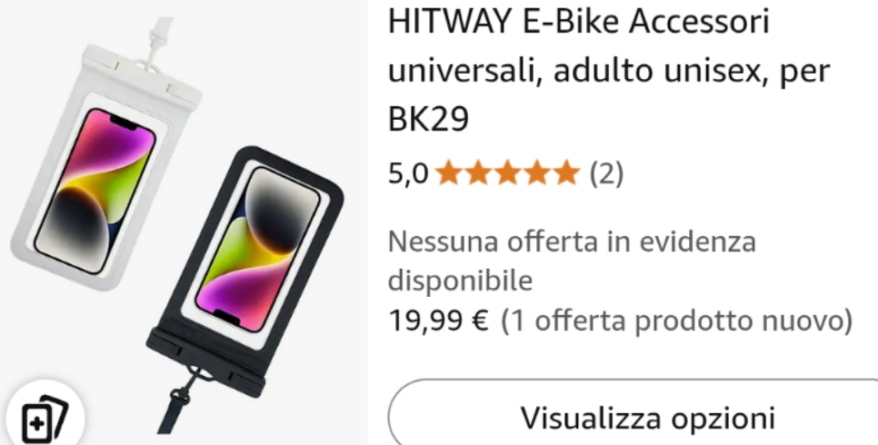Viewport: 878px width, 445px height.
Task: Click the phone screen inside the white pouch
Action: coord(95,191)
